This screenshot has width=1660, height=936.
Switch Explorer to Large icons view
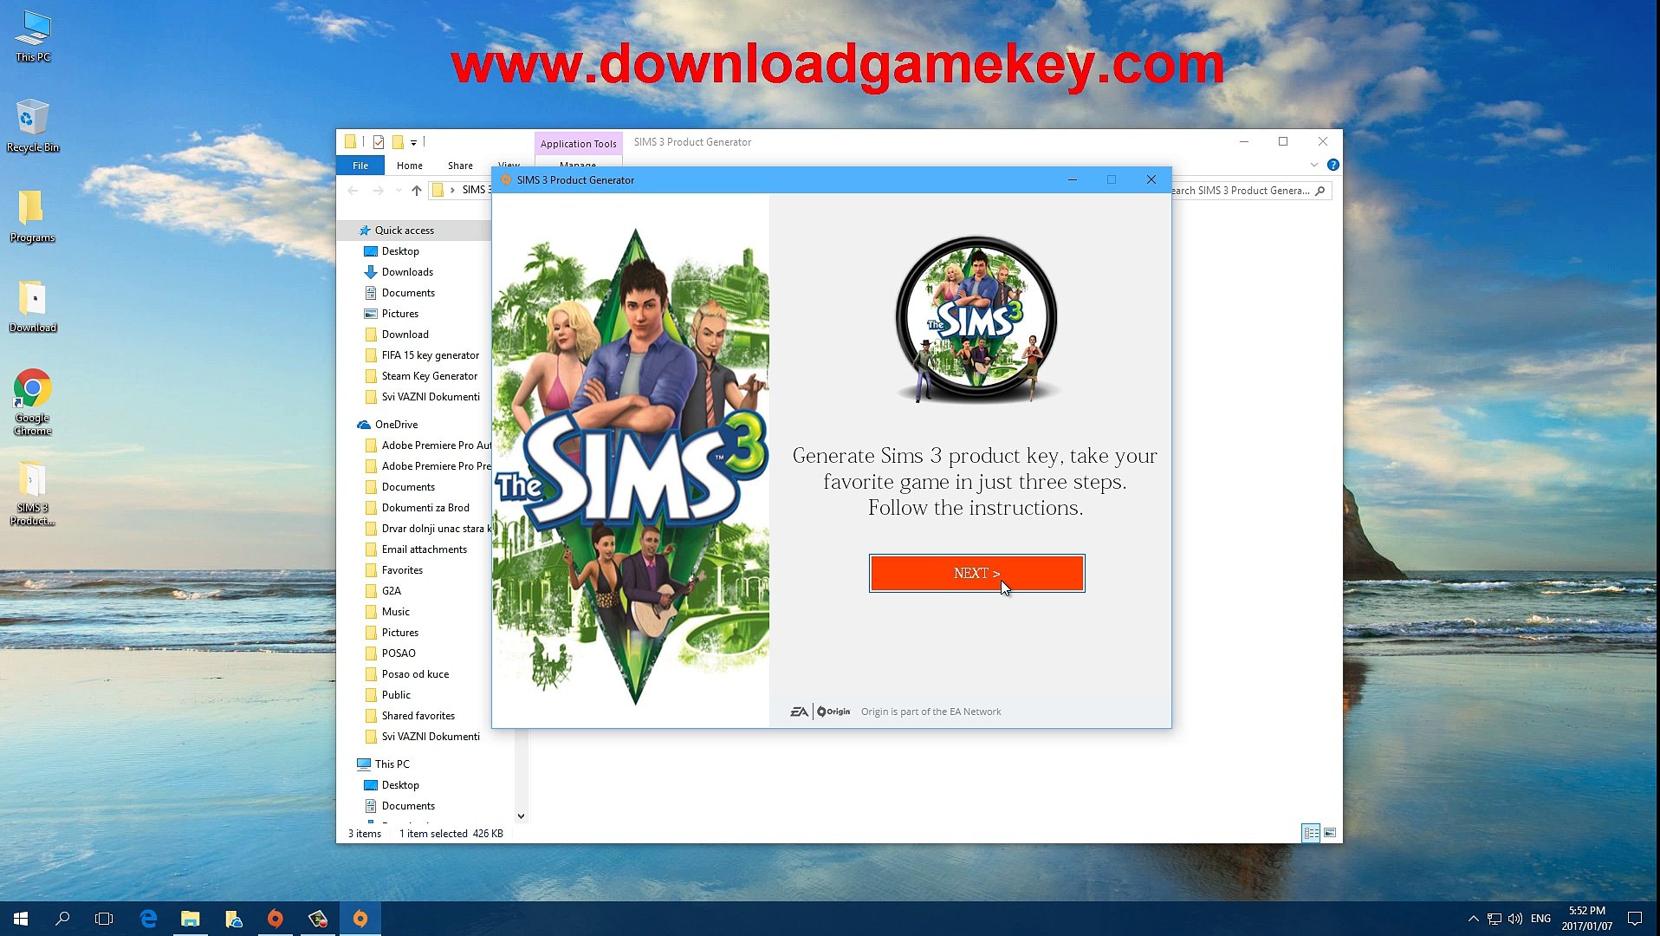(x=1330, y=833)
